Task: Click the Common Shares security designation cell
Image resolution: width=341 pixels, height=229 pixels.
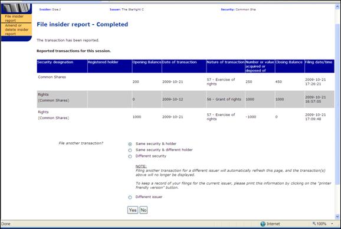Action: (x=52, y=77)
